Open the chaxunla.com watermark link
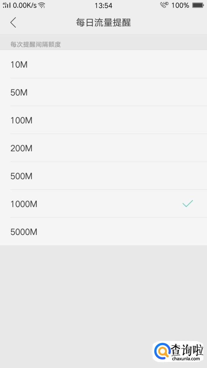Image resolution: width=207 pixels, height=368 pixels. 186,359
